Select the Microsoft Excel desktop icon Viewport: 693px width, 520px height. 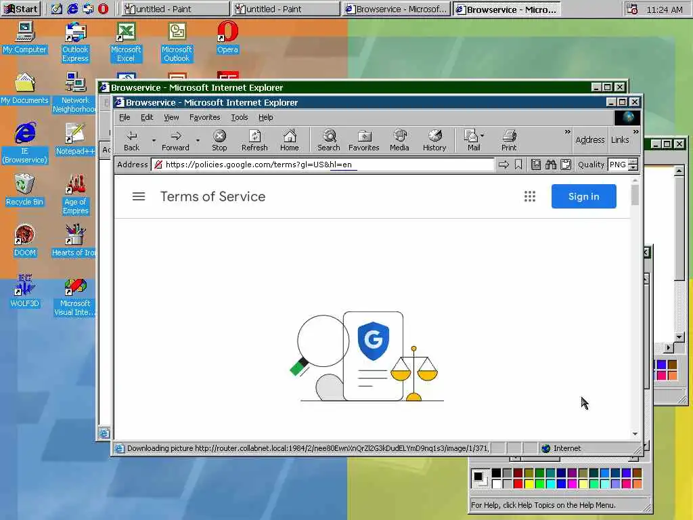pos(126,43)
